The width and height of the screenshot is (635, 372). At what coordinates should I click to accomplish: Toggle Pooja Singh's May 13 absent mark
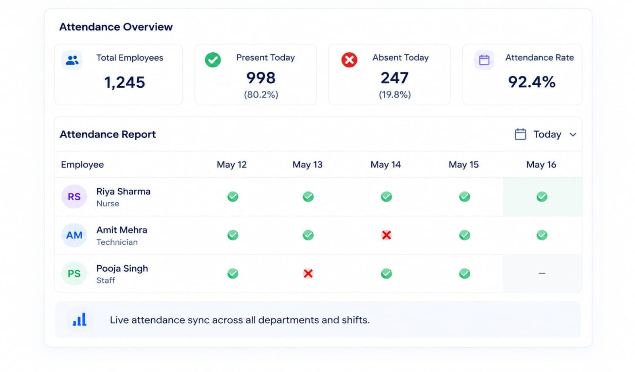(308, 274)
